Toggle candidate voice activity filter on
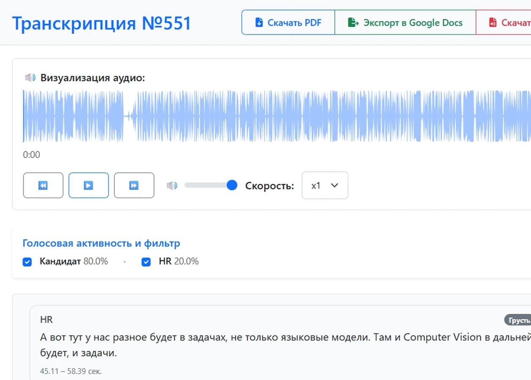The height and width of the screenshot is (380, 531). 27,262
